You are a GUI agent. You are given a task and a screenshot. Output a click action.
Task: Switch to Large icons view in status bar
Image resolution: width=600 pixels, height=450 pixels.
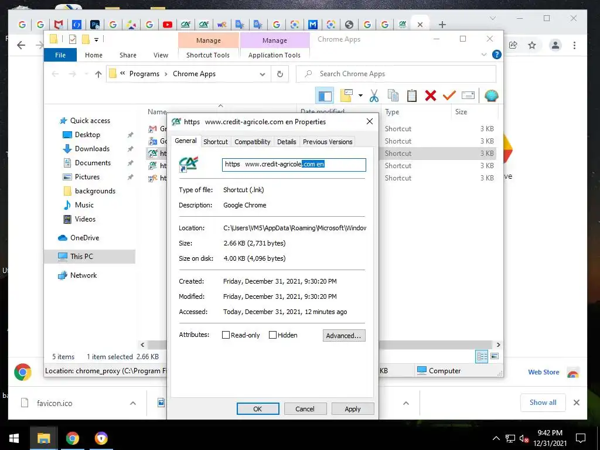[x=495, y=356]
